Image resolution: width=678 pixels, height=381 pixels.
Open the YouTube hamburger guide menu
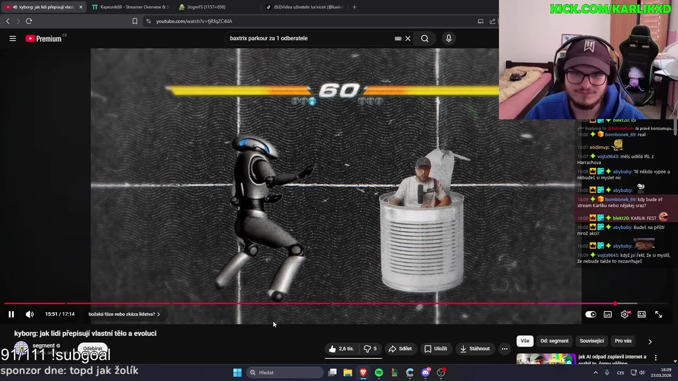tap(13, 38)
